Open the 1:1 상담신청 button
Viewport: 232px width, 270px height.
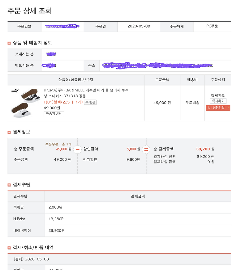[218, 108]
